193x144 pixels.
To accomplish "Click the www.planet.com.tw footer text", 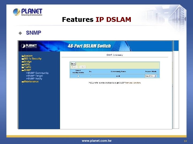I will tap(96, 141).
